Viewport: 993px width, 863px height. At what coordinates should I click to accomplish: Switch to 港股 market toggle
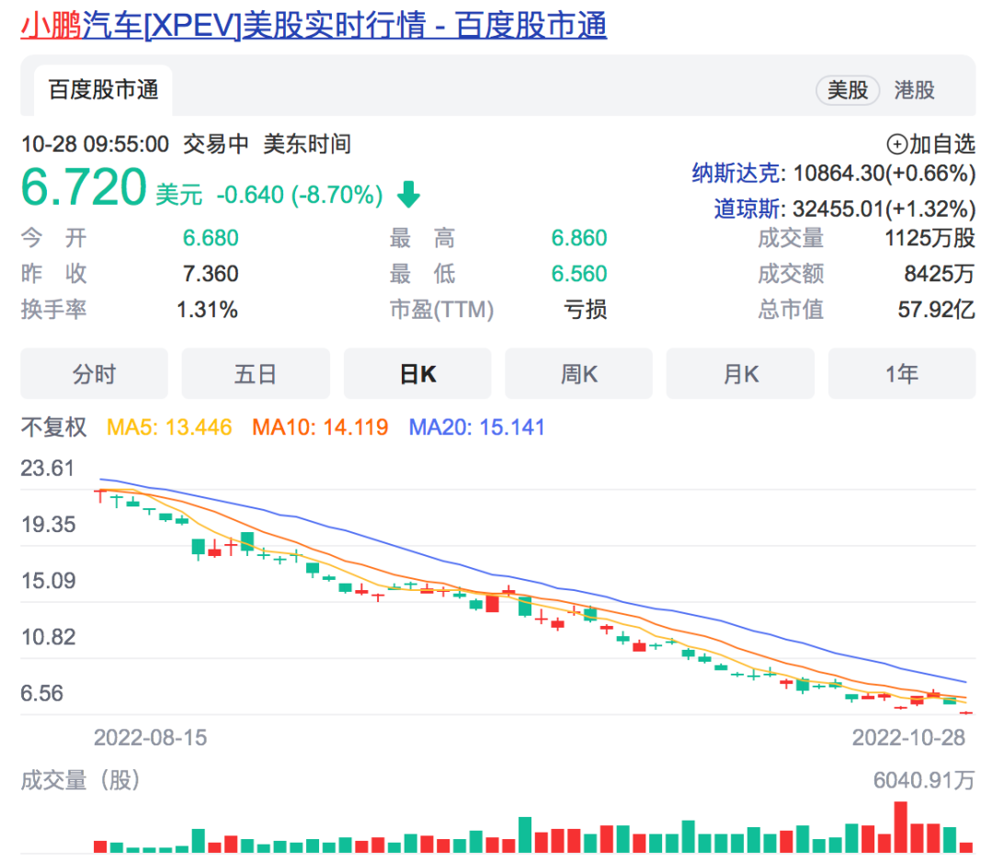point(914,90)
